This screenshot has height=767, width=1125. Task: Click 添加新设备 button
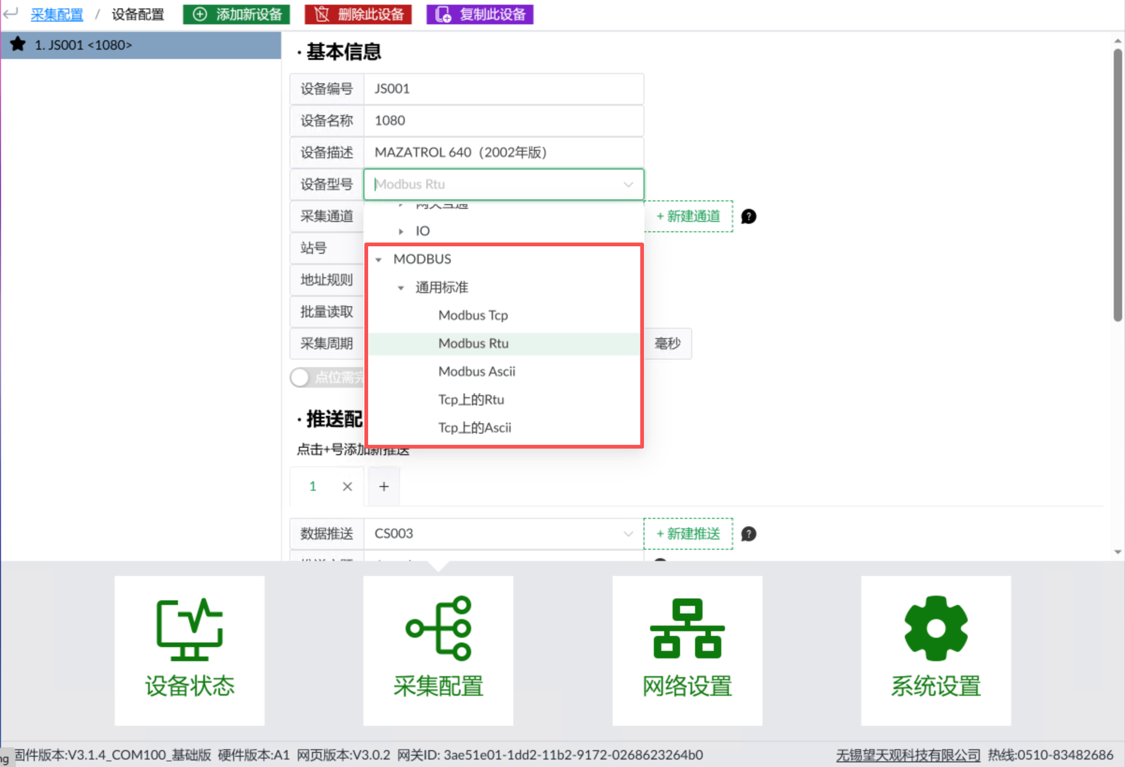click(x=236, y=15)
